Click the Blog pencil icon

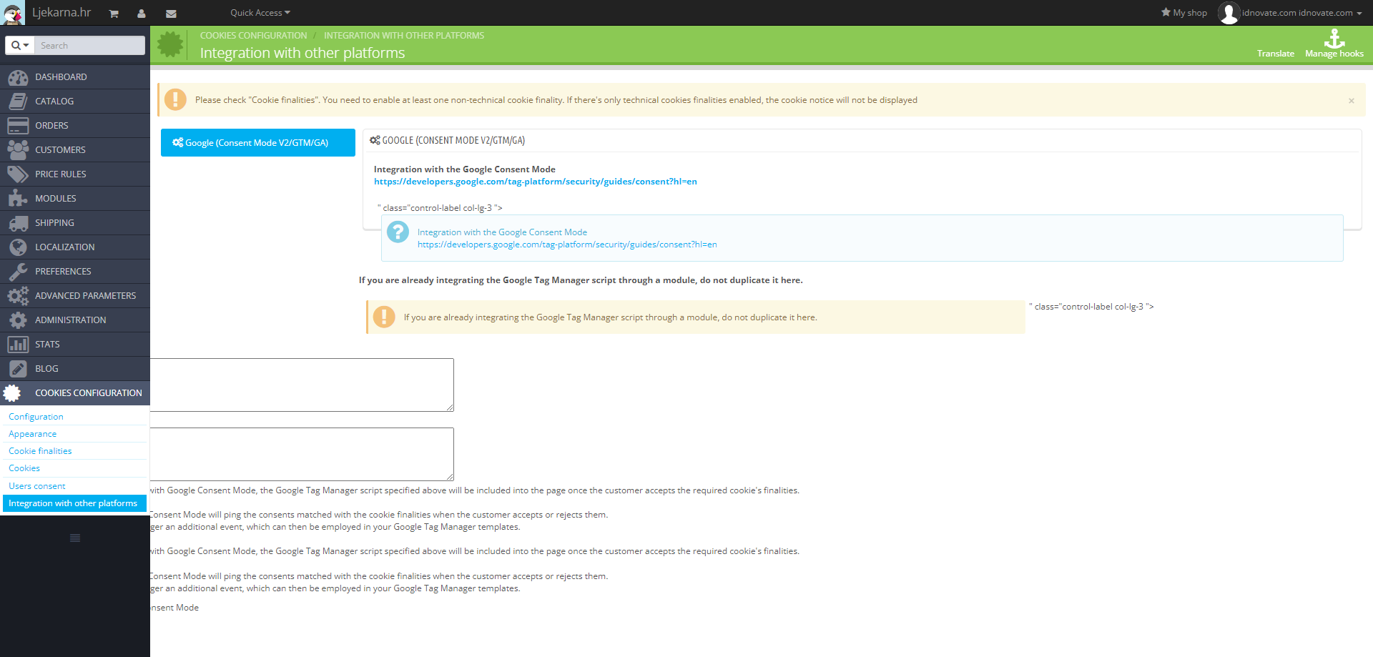click(18, 369)
